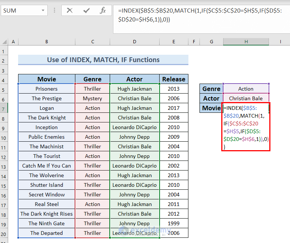
Task: Click the name box resize dots handle
Action: (54, 10)
